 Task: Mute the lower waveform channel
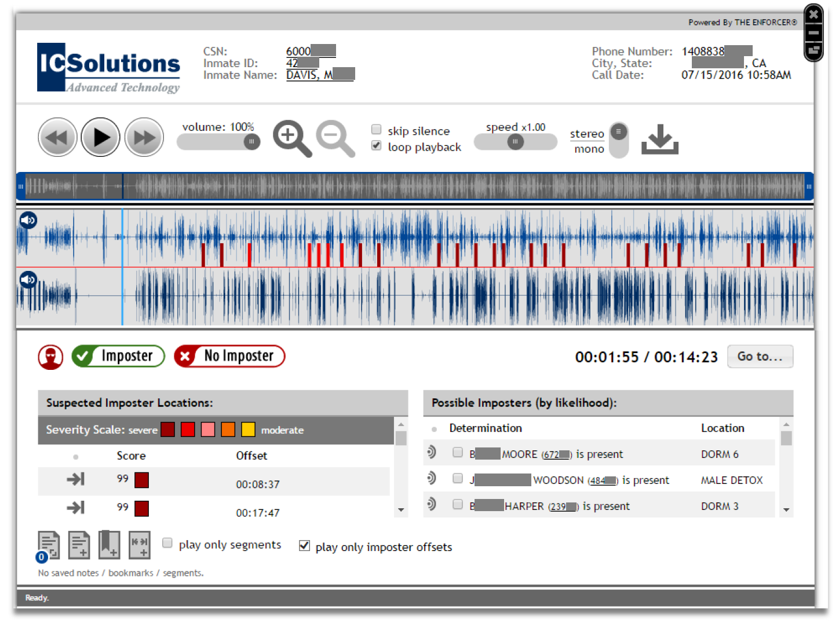click(x=28, y=280)
